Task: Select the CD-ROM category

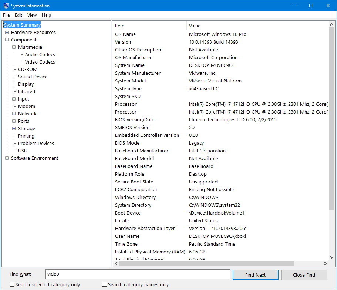Action: (x=28, y=70)
